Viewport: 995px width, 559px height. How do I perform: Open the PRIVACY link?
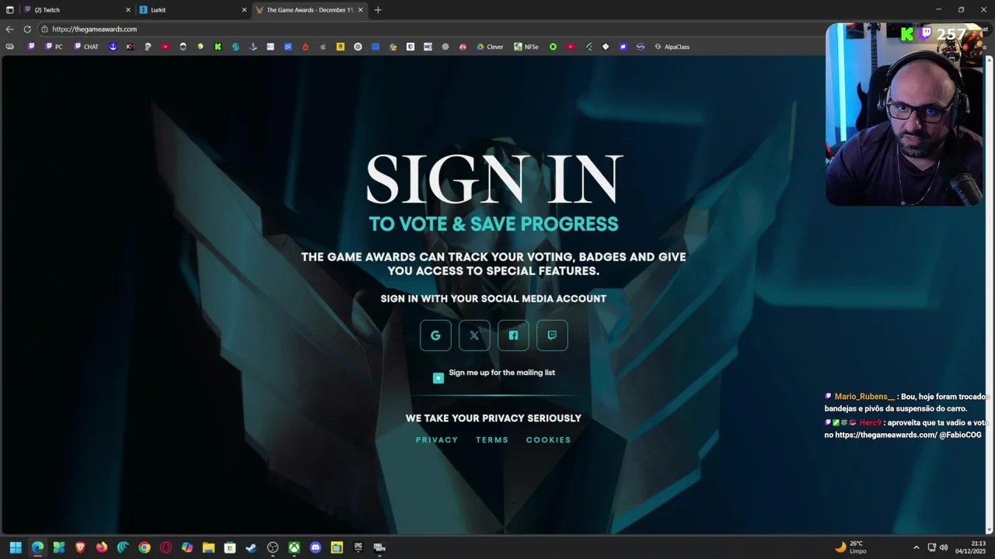coord(437,439)
